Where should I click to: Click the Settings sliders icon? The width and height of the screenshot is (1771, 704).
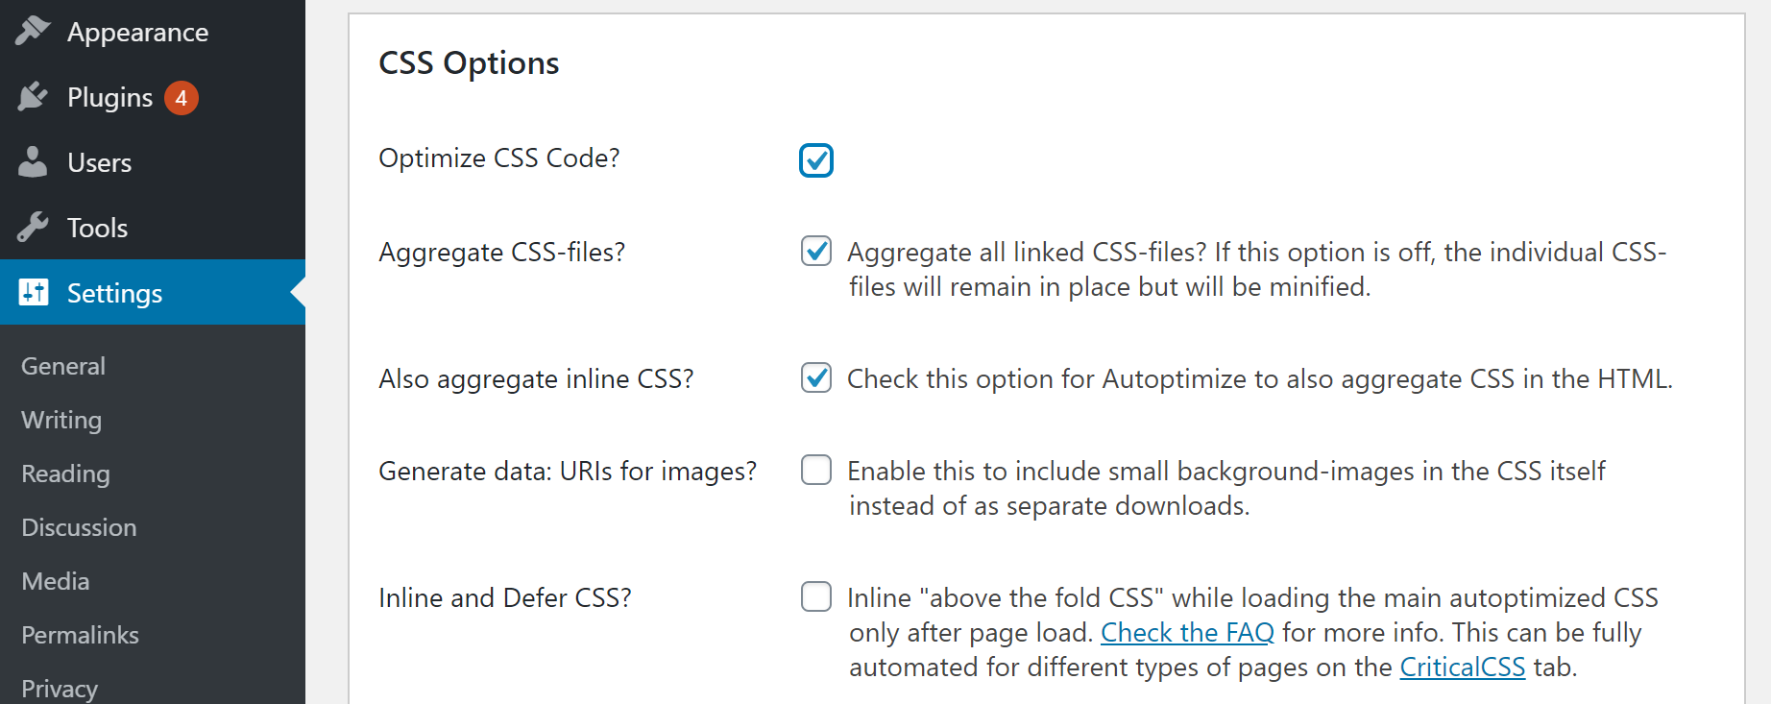pos(33,292)
